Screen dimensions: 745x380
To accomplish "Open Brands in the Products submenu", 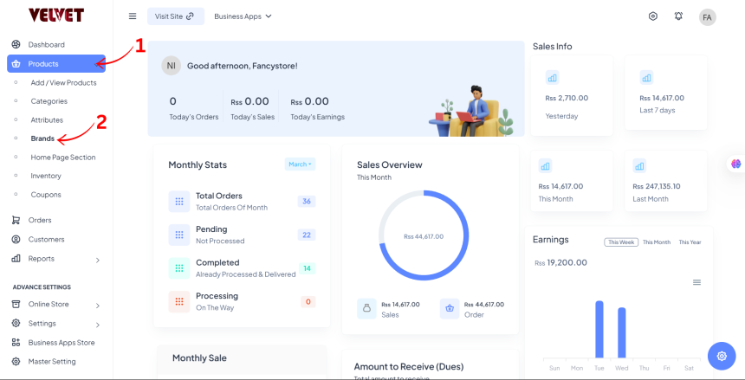I will tap(42, 138).
